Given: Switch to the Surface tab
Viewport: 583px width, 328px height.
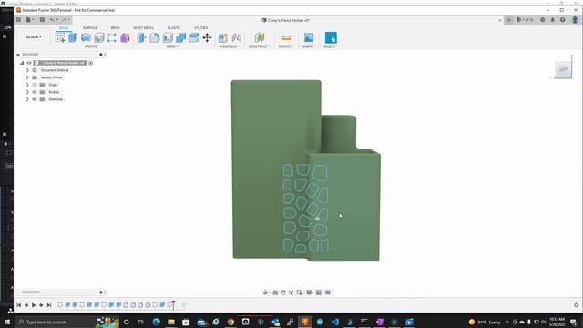Looking at the screenshot, I should [x=89, y=28].
